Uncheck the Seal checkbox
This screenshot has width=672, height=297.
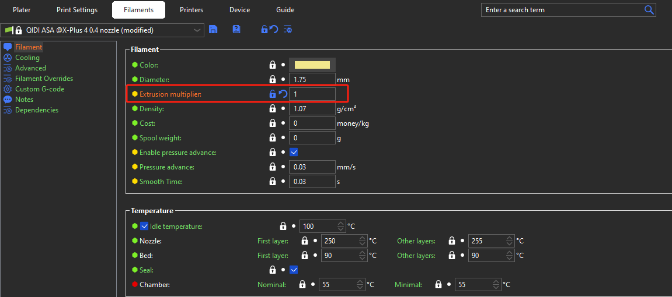click(294, 270)
